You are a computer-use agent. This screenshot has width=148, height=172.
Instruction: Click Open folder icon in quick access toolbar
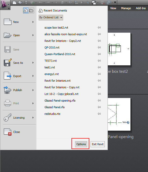(20, 2)
